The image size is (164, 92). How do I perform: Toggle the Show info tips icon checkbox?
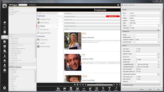[137, 77]
